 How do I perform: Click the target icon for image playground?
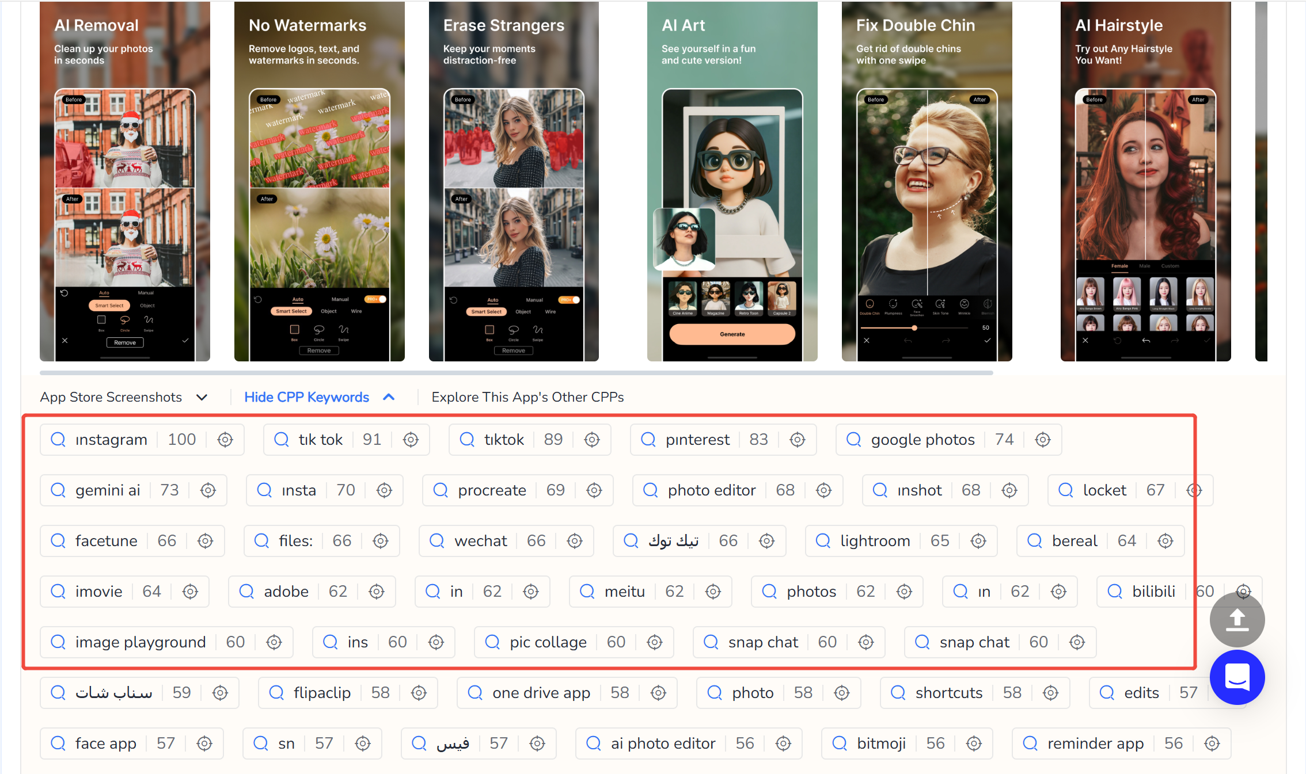274,642
